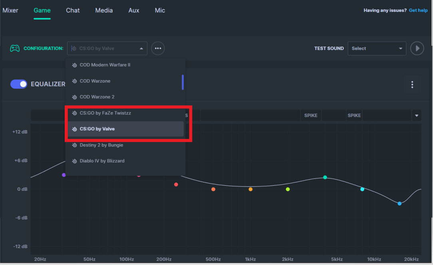Click the controller icon beside Destiny 2 by Bungie
The height and width of the screenshot is (265, 433).
(x=74, y=145)
